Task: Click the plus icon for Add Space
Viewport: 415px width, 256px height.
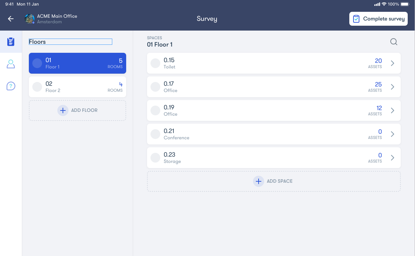Action: pyautogui.click(x=258, y=181)
